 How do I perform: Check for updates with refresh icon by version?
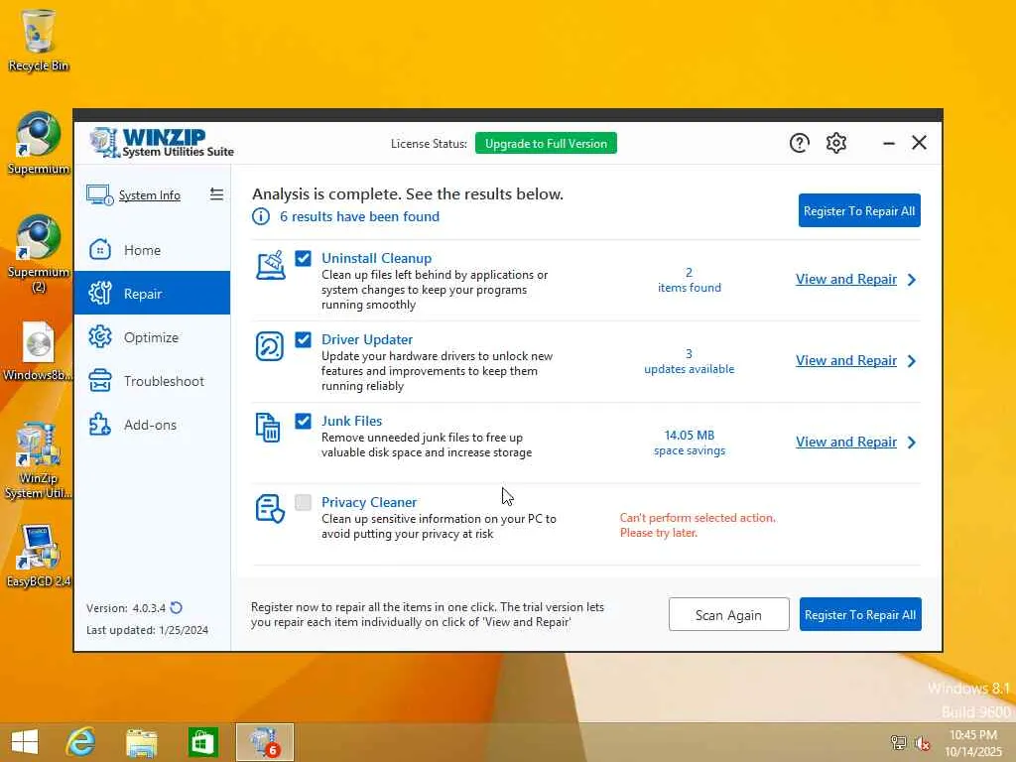point(177,608)
